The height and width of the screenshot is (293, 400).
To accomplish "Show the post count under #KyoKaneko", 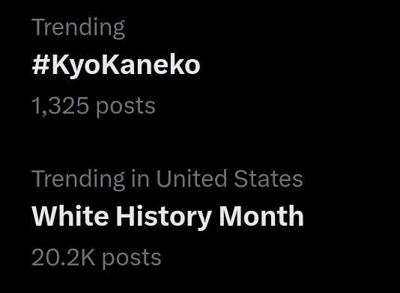I will click(x=94, y=106).
